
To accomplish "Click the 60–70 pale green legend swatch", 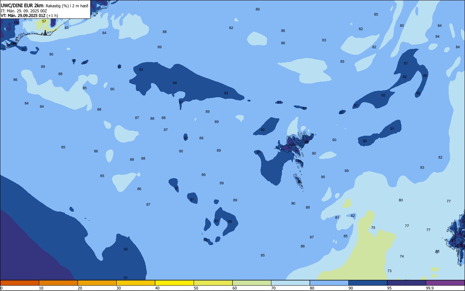I will (x=252, y=283).
